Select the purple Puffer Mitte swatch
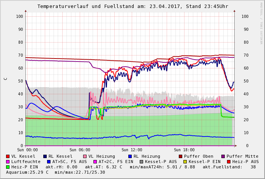This screenshot has width=265, height=179. 223,156
